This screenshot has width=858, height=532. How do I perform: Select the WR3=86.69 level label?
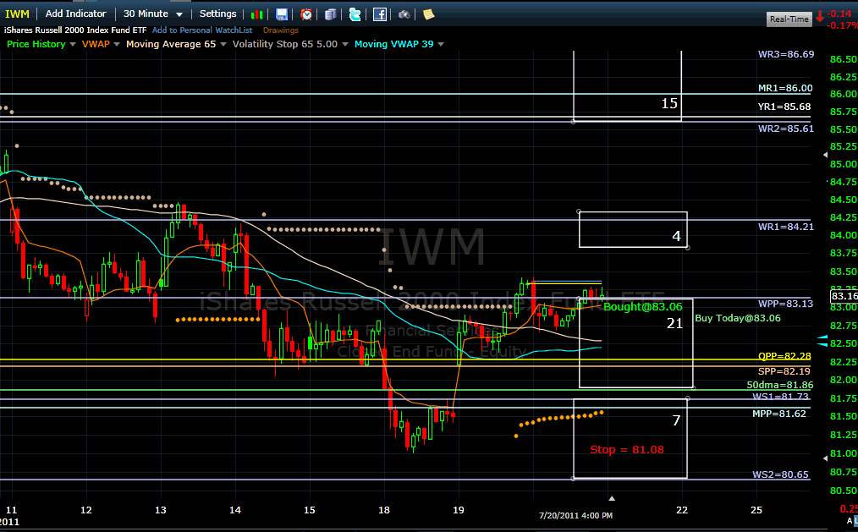click(x=786, y=54)
